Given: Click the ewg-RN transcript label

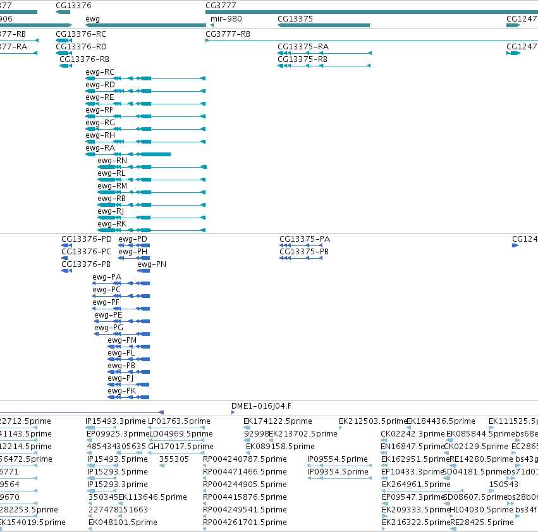Looking at the screenshot, I should coord(112,161).
